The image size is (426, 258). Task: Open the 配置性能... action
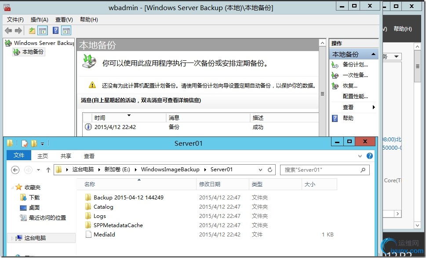(x=355, y=96)
